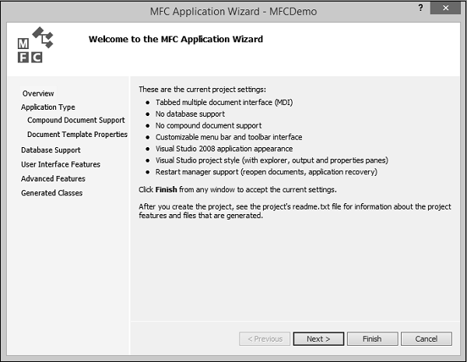Navigate to User Interface Features
The width and height of the screenshot is (467, 362).
tap(61, 164)
